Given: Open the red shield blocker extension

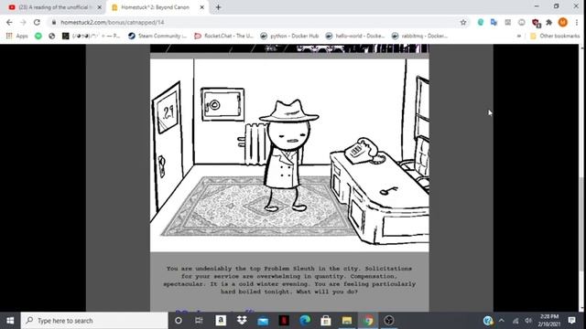Looking at the screenshot, I should pyautogui.click(x=536, y=23).
